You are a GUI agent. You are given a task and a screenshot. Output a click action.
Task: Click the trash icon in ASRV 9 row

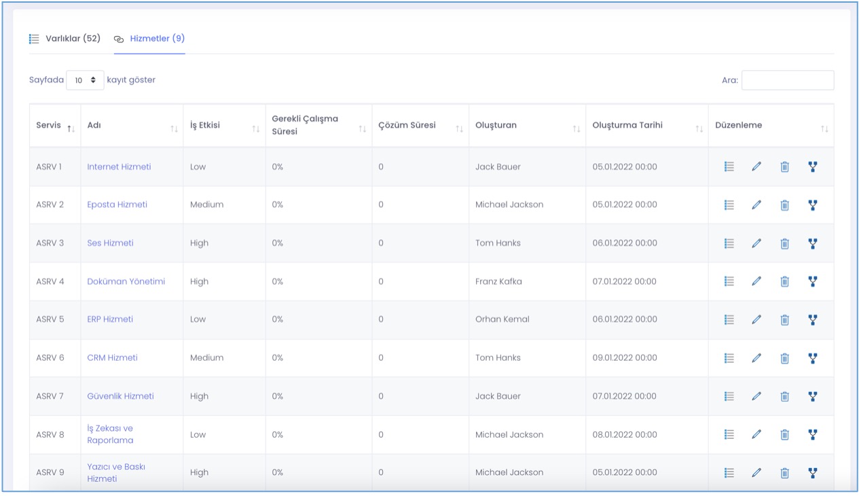point(784,473)
